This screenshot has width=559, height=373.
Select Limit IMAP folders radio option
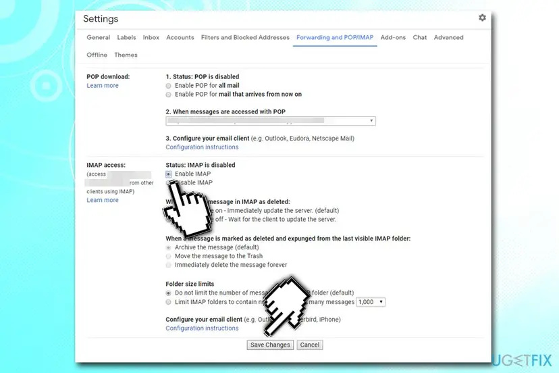[x=168, y=302]
